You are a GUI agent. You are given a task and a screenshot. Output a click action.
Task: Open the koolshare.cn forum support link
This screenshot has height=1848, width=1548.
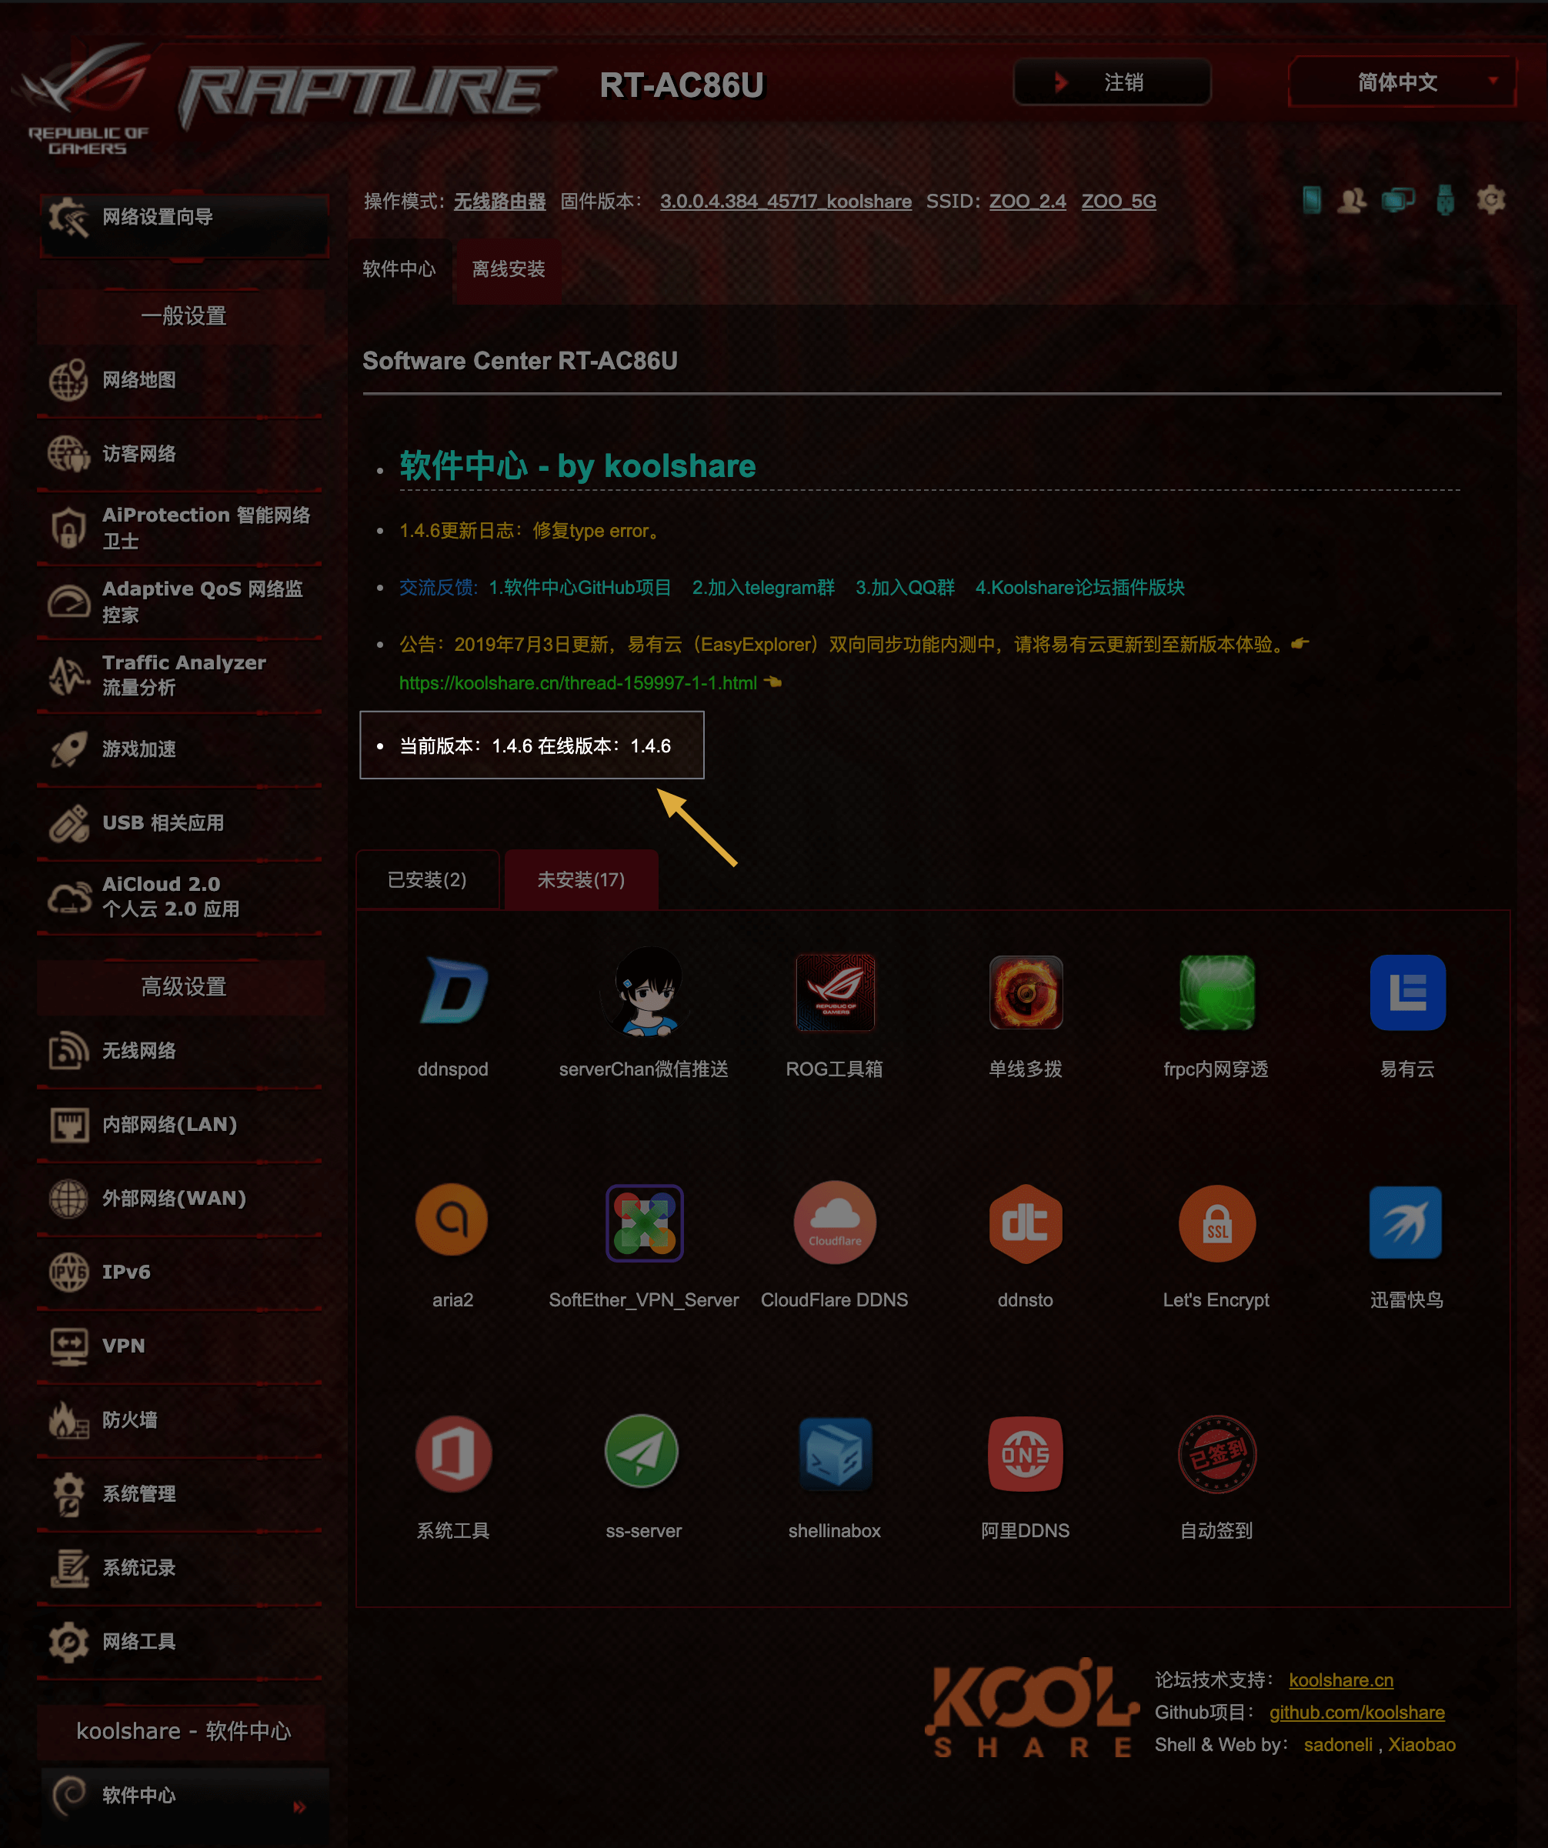1341,1681
